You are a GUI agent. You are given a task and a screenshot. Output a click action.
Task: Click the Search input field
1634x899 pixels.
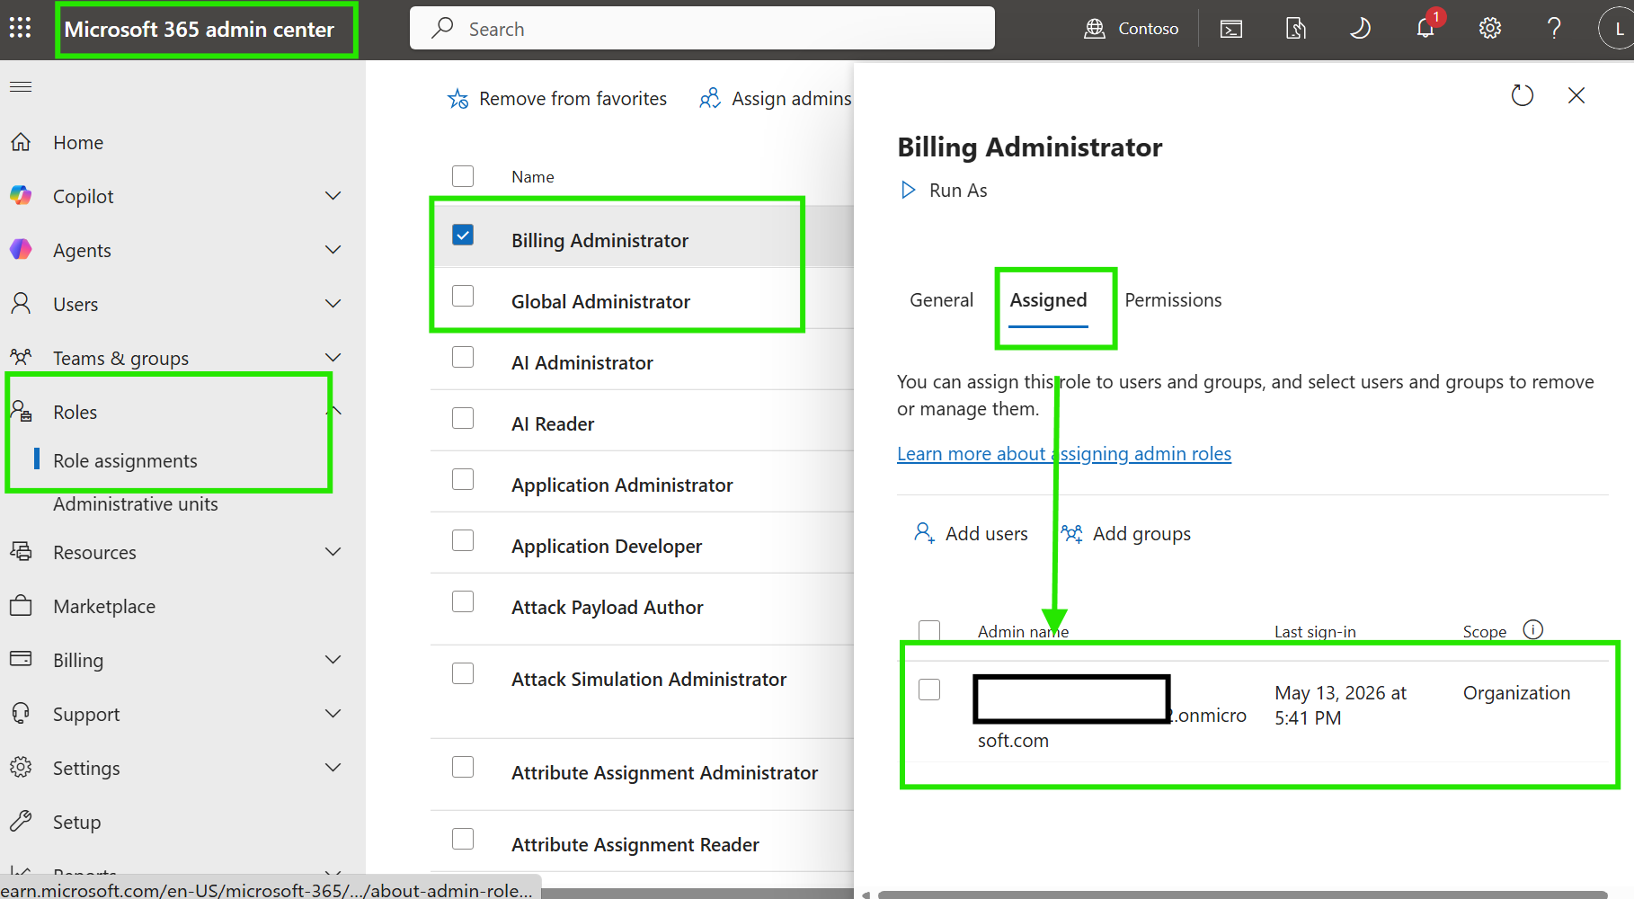click(x=702, y=29)
